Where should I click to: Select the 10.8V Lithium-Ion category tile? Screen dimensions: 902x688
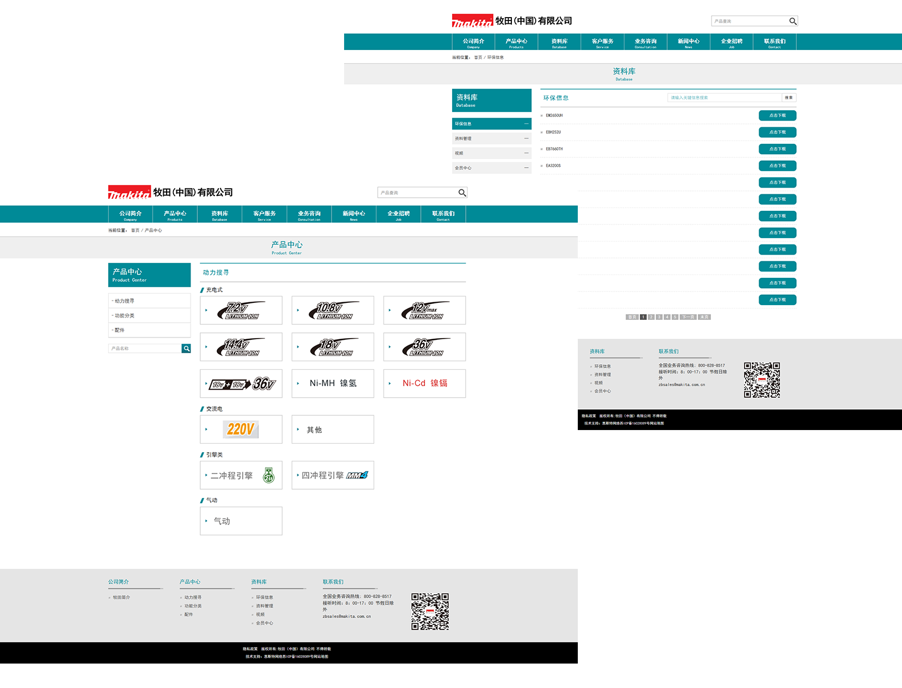[333, 310]
